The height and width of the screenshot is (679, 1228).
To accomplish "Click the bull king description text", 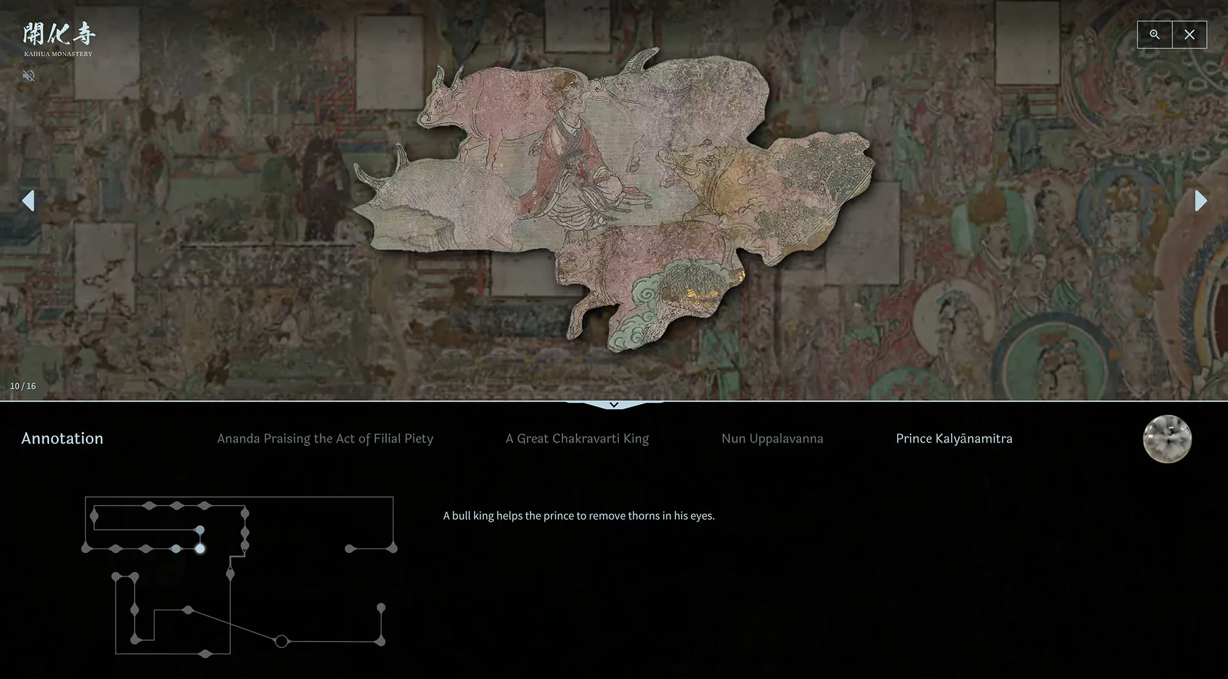I will click(x=579, y=516).
